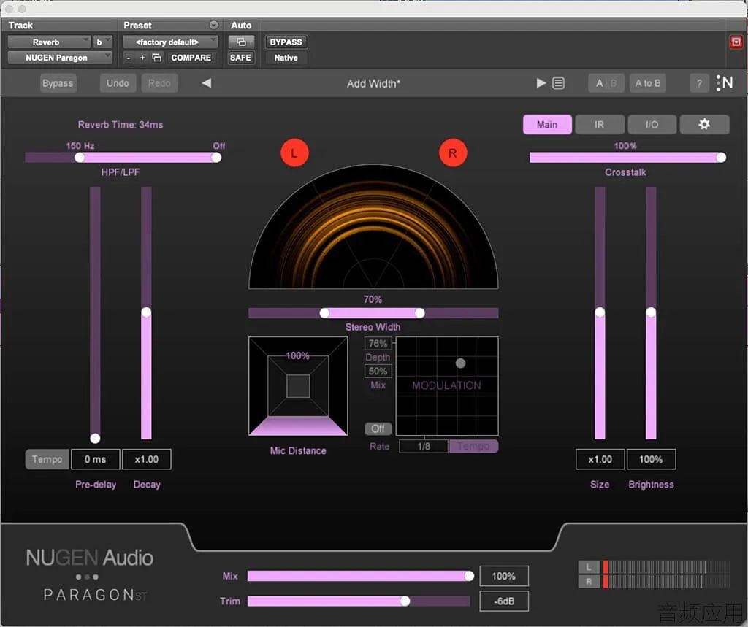The image size is (748, 627).
Task: Switch to the Main tab
Action: coord(547,124)
